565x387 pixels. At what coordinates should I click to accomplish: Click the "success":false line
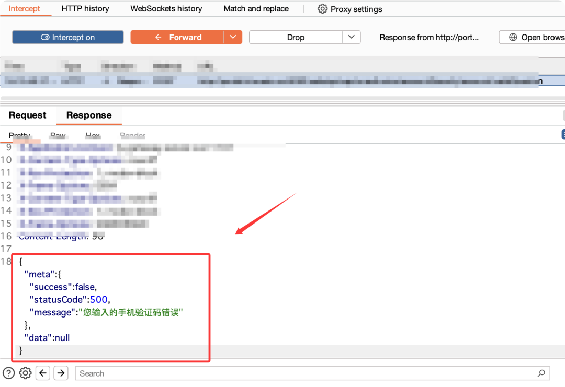(x=63, y=287)
